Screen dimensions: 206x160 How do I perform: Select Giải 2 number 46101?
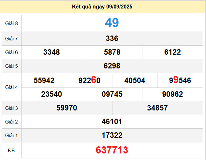(112, 122)
